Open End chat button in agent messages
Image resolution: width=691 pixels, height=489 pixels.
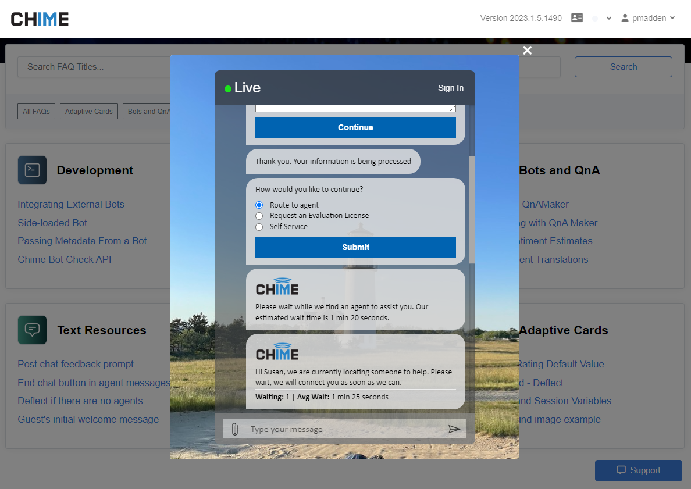pos(94,383)
